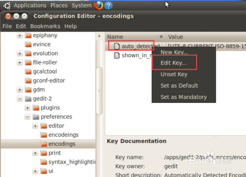
Task: Select the evince tree row
Action: (x=48, y=44)
